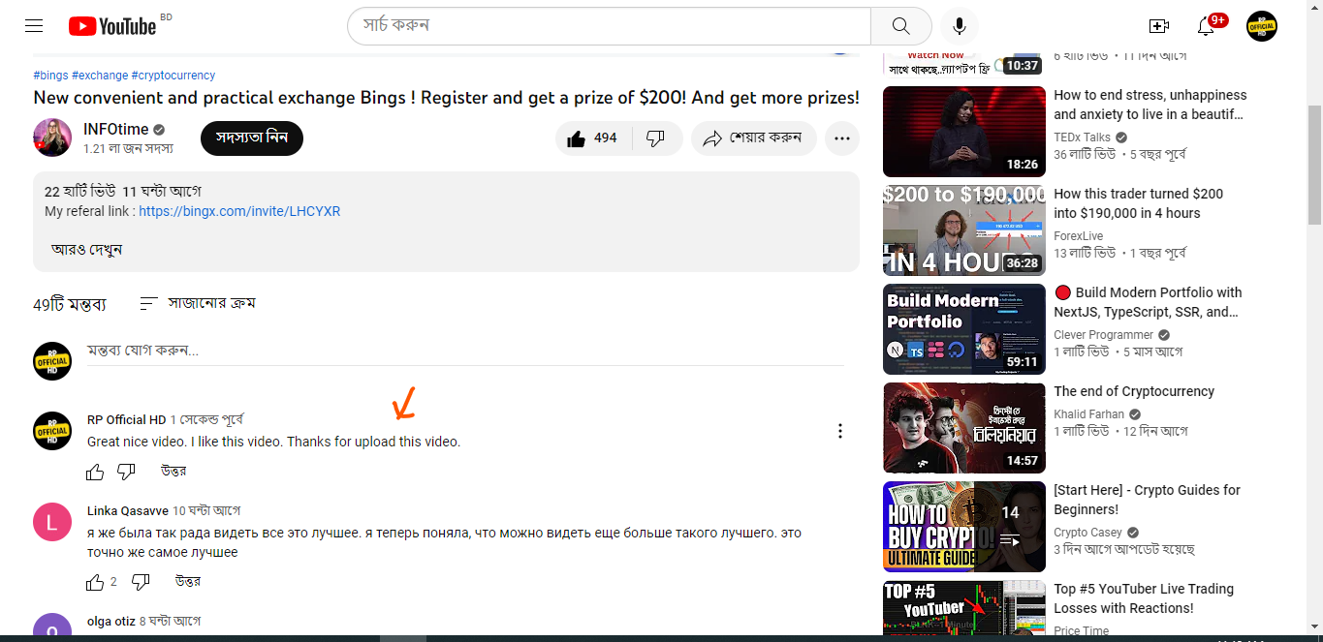Open 'Top #5 YouTuber Live Trading' thumbnail
1323x642 pixels.
964,608
